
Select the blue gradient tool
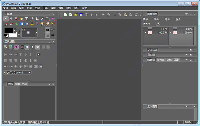point(22,24)
